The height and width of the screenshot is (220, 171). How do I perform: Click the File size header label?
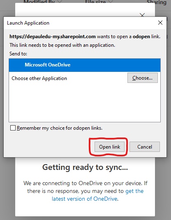click(95, 2)
